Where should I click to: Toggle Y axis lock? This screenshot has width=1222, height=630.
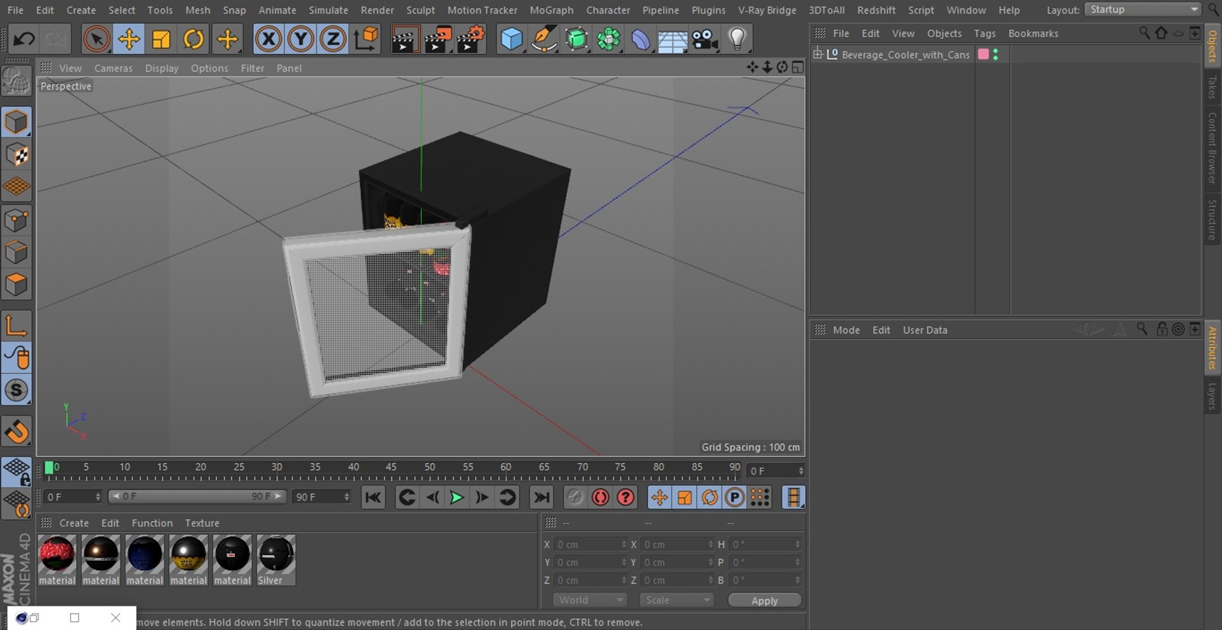300,39
